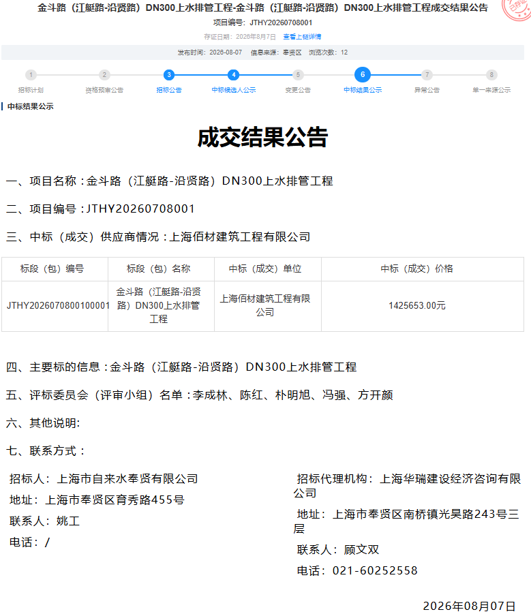Open the 查看上链详情 link
Viewport: 531px width, 614px height.
(x=302, y=37)
